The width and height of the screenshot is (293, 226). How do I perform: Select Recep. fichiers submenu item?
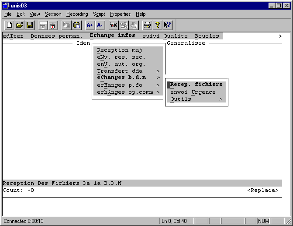(x=196, y=85)
